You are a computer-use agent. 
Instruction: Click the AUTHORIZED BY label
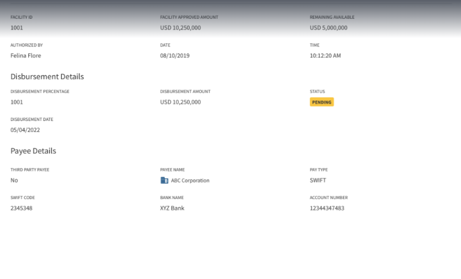[27, 45]
